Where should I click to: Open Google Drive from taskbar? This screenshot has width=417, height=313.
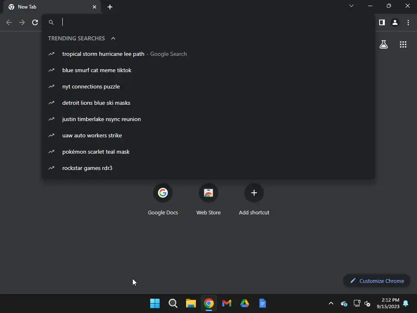point(245,303)
